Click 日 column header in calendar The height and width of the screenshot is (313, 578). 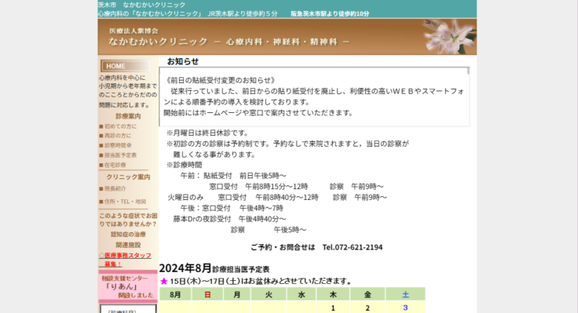pyautogui.click(x=207, y=295)
